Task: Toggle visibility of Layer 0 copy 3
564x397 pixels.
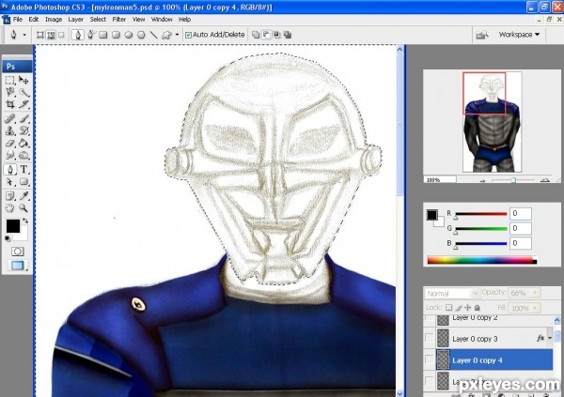Action: click(430, 338)
